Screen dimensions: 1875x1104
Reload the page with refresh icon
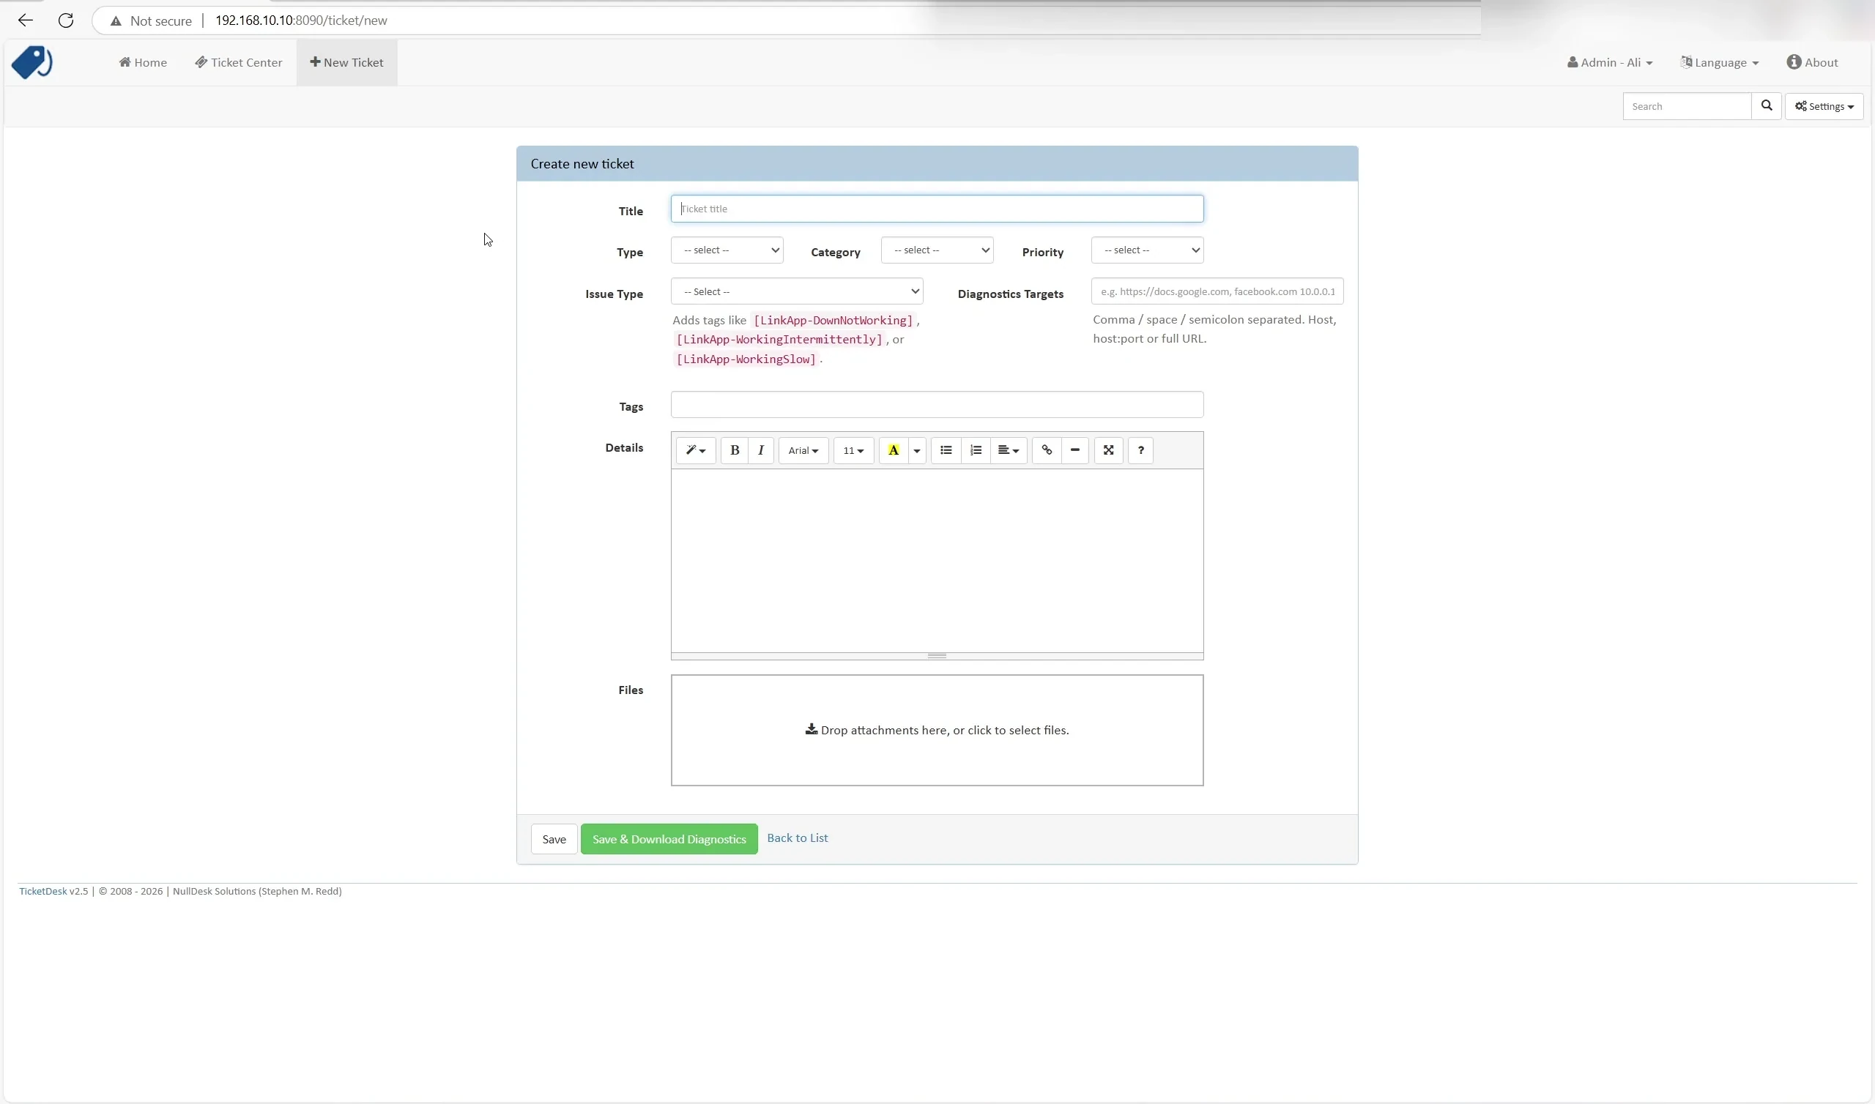tap(65, 20)
